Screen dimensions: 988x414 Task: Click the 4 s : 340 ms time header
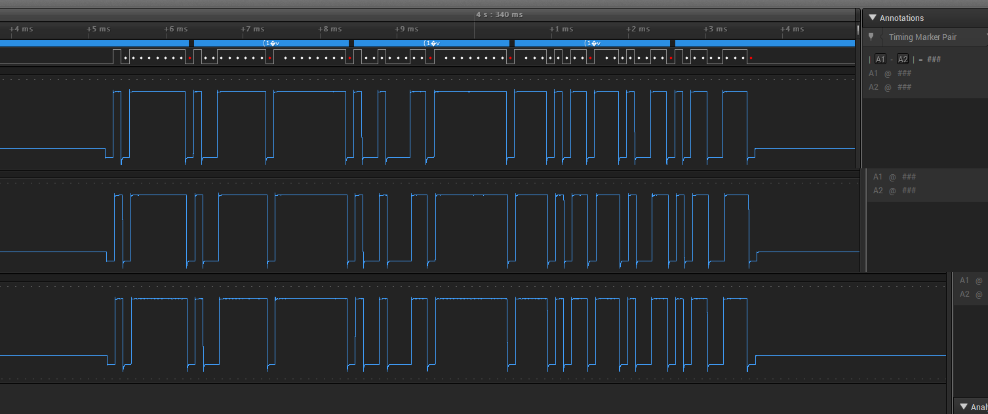[500, 14]
